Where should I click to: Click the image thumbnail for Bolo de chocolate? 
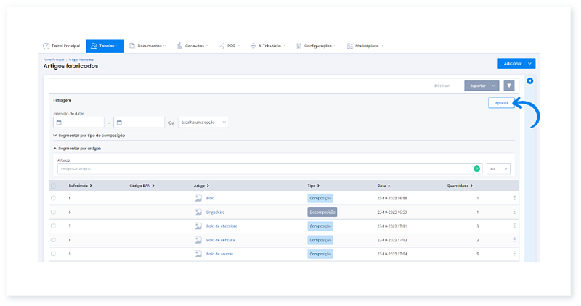pyautogui.click(x=198, y=226)
